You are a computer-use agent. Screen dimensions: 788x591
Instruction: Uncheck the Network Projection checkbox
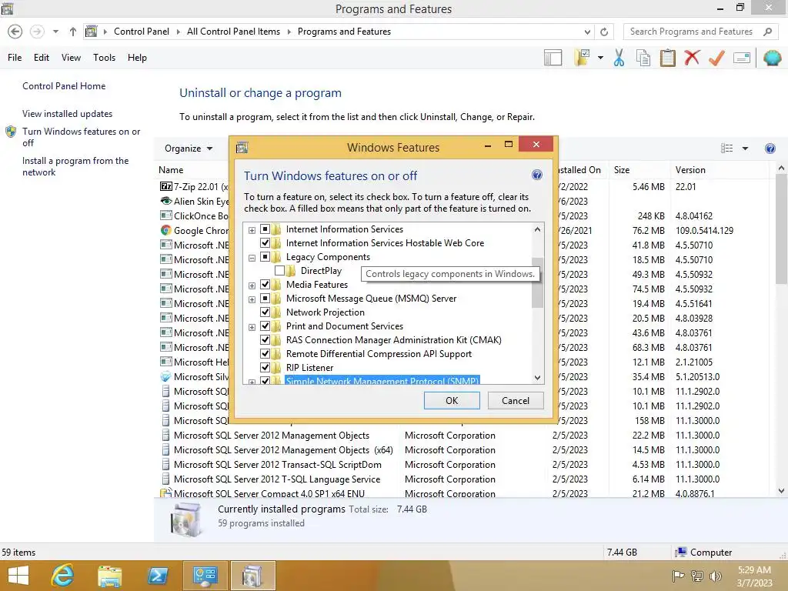[265, 312]
